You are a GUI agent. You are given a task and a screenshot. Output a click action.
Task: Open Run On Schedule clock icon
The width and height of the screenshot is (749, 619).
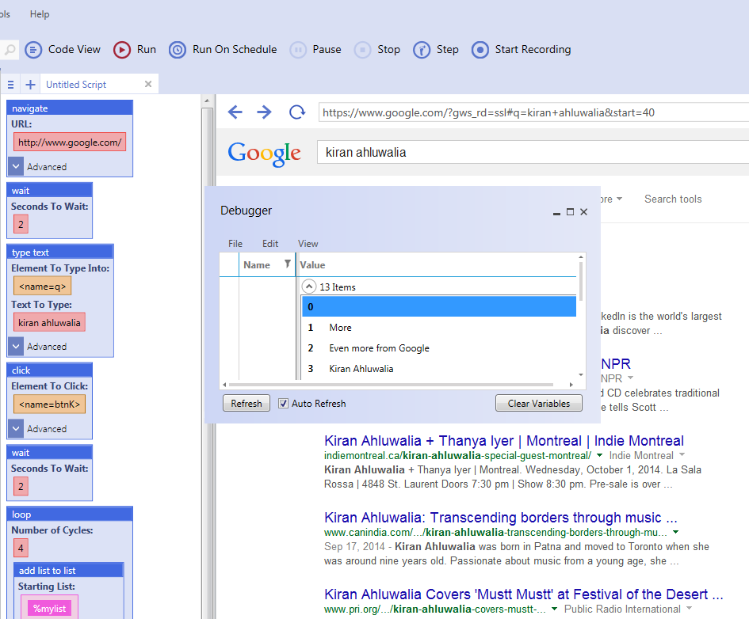(x=178, y=50)
